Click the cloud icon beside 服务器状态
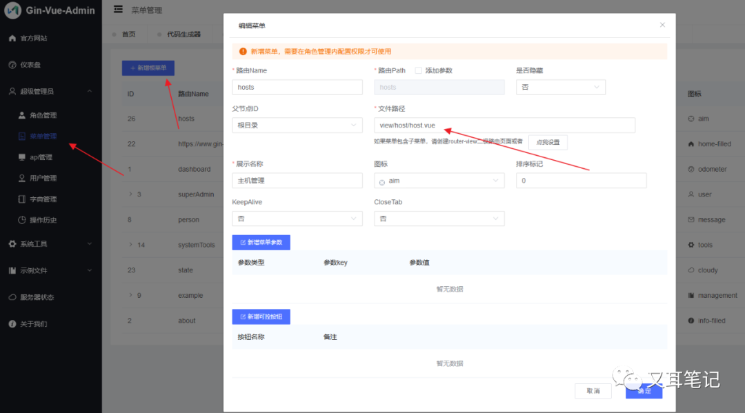This screenshot has width=745, height=413. [x=12, y=297]
